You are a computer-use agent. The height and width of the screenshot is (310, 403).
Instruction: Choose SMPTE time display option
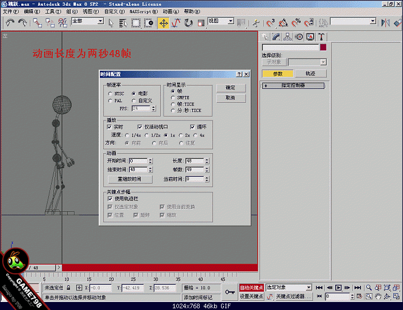[173, 98]
